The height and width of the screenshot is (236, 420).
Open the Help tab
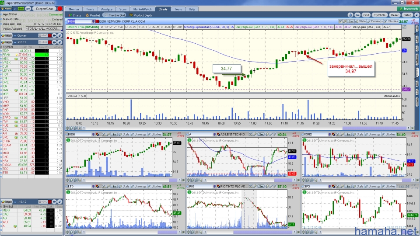[x=192, y=9]
